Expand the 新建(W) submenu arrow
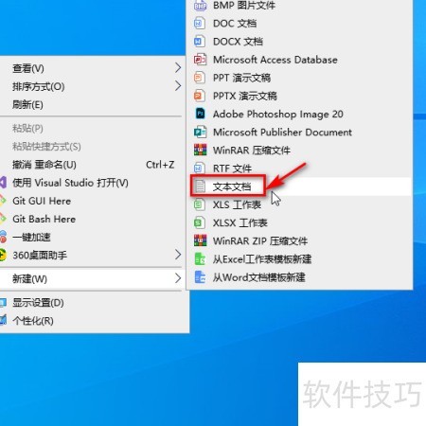 click(x=178, y=278)
